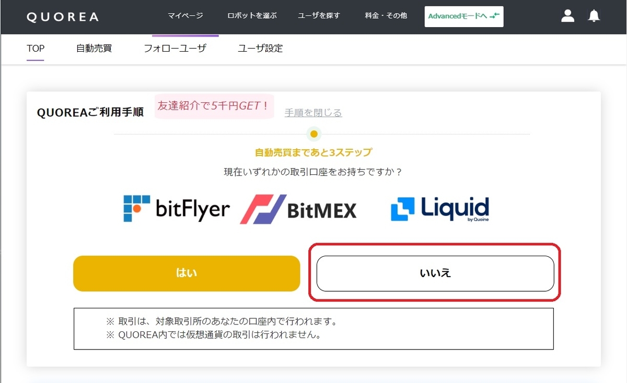Click the Liquid by Quoine logo
The width and height of the screenshot is (627, 383).
point(440,209)
